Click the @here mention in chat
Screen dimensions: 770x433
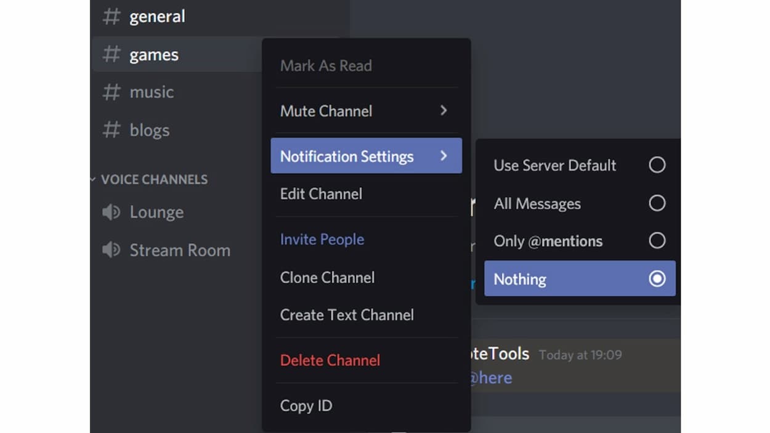(x=490, y=378)
